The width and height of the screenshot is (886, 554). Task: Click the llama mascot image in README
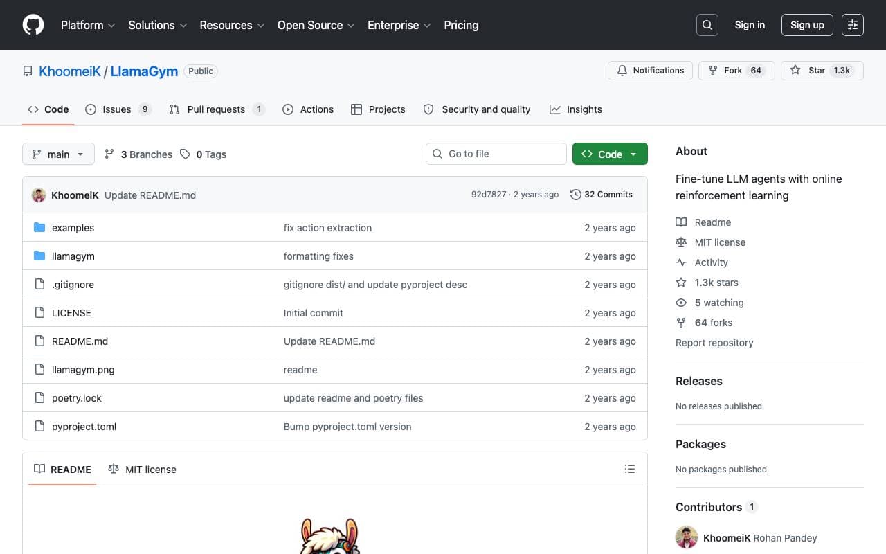[330, 536]
